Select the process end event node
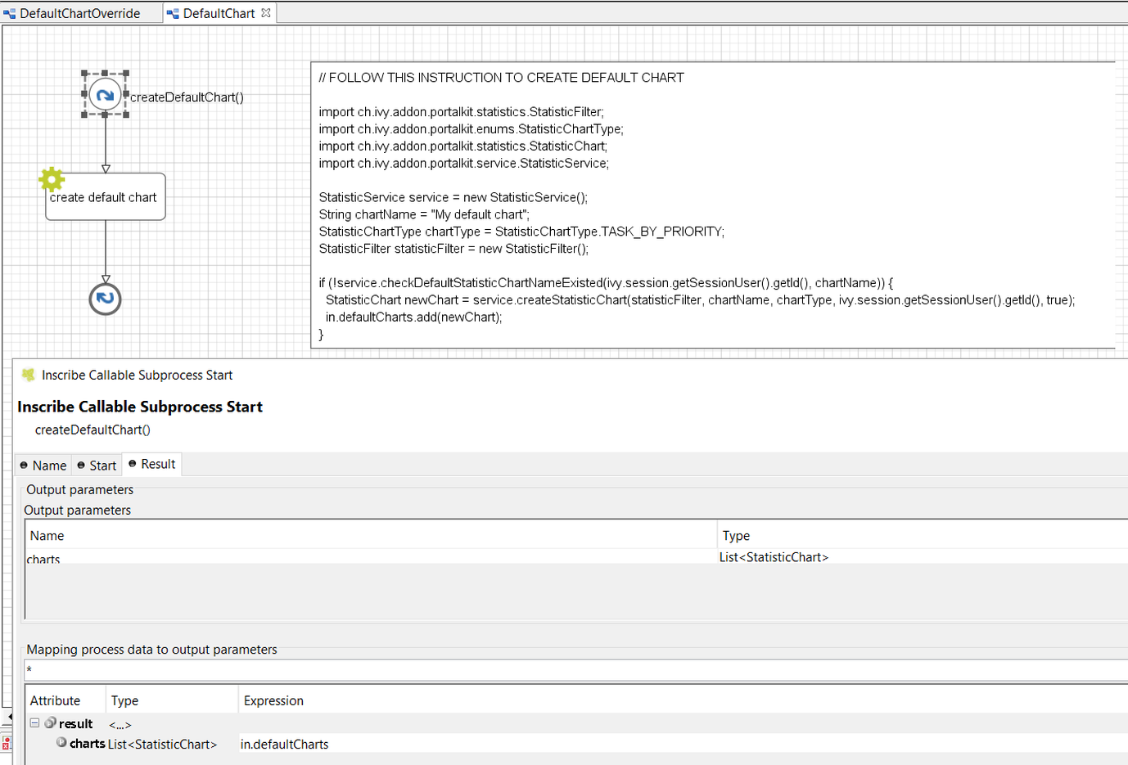 (105, 299)
